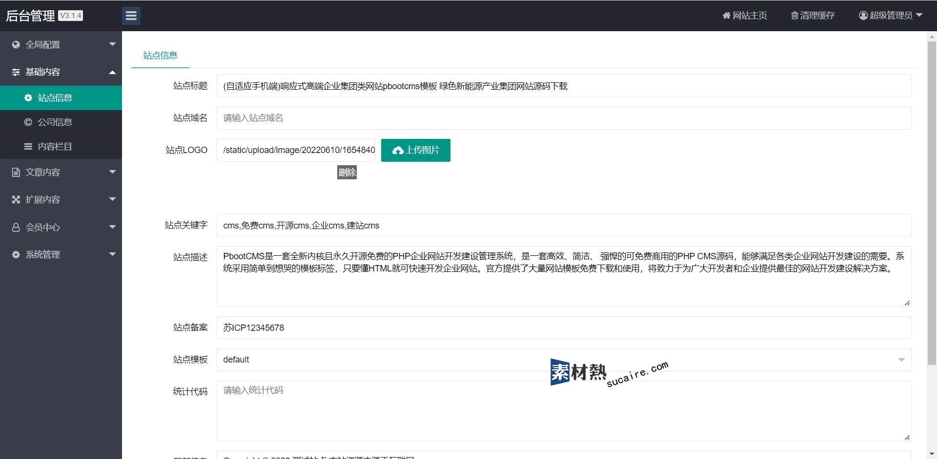Click the expand-arrows icon beside 扩展内容
Viewport: 937px width, 459px height.
[x=16, y=200]
